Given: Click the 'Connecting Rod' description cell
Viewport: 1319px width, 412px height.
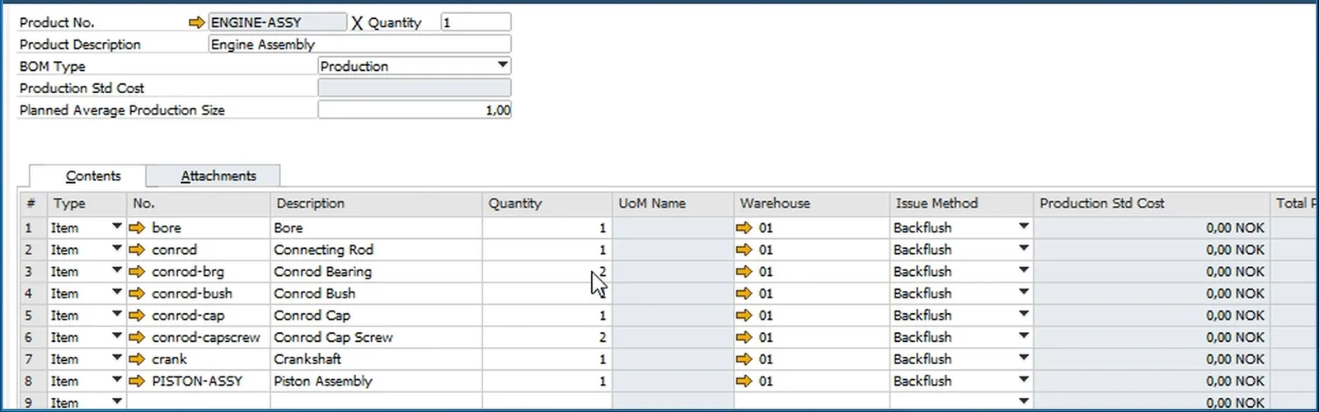Looking at the screenshot, I should pyautogui.click(x=376, y=250).
